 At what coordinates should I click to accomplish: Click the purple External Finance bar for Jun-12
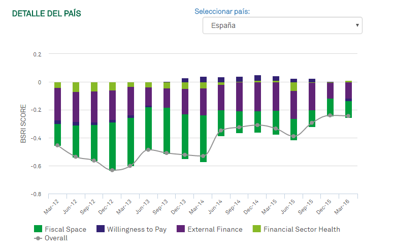point(76,107)
